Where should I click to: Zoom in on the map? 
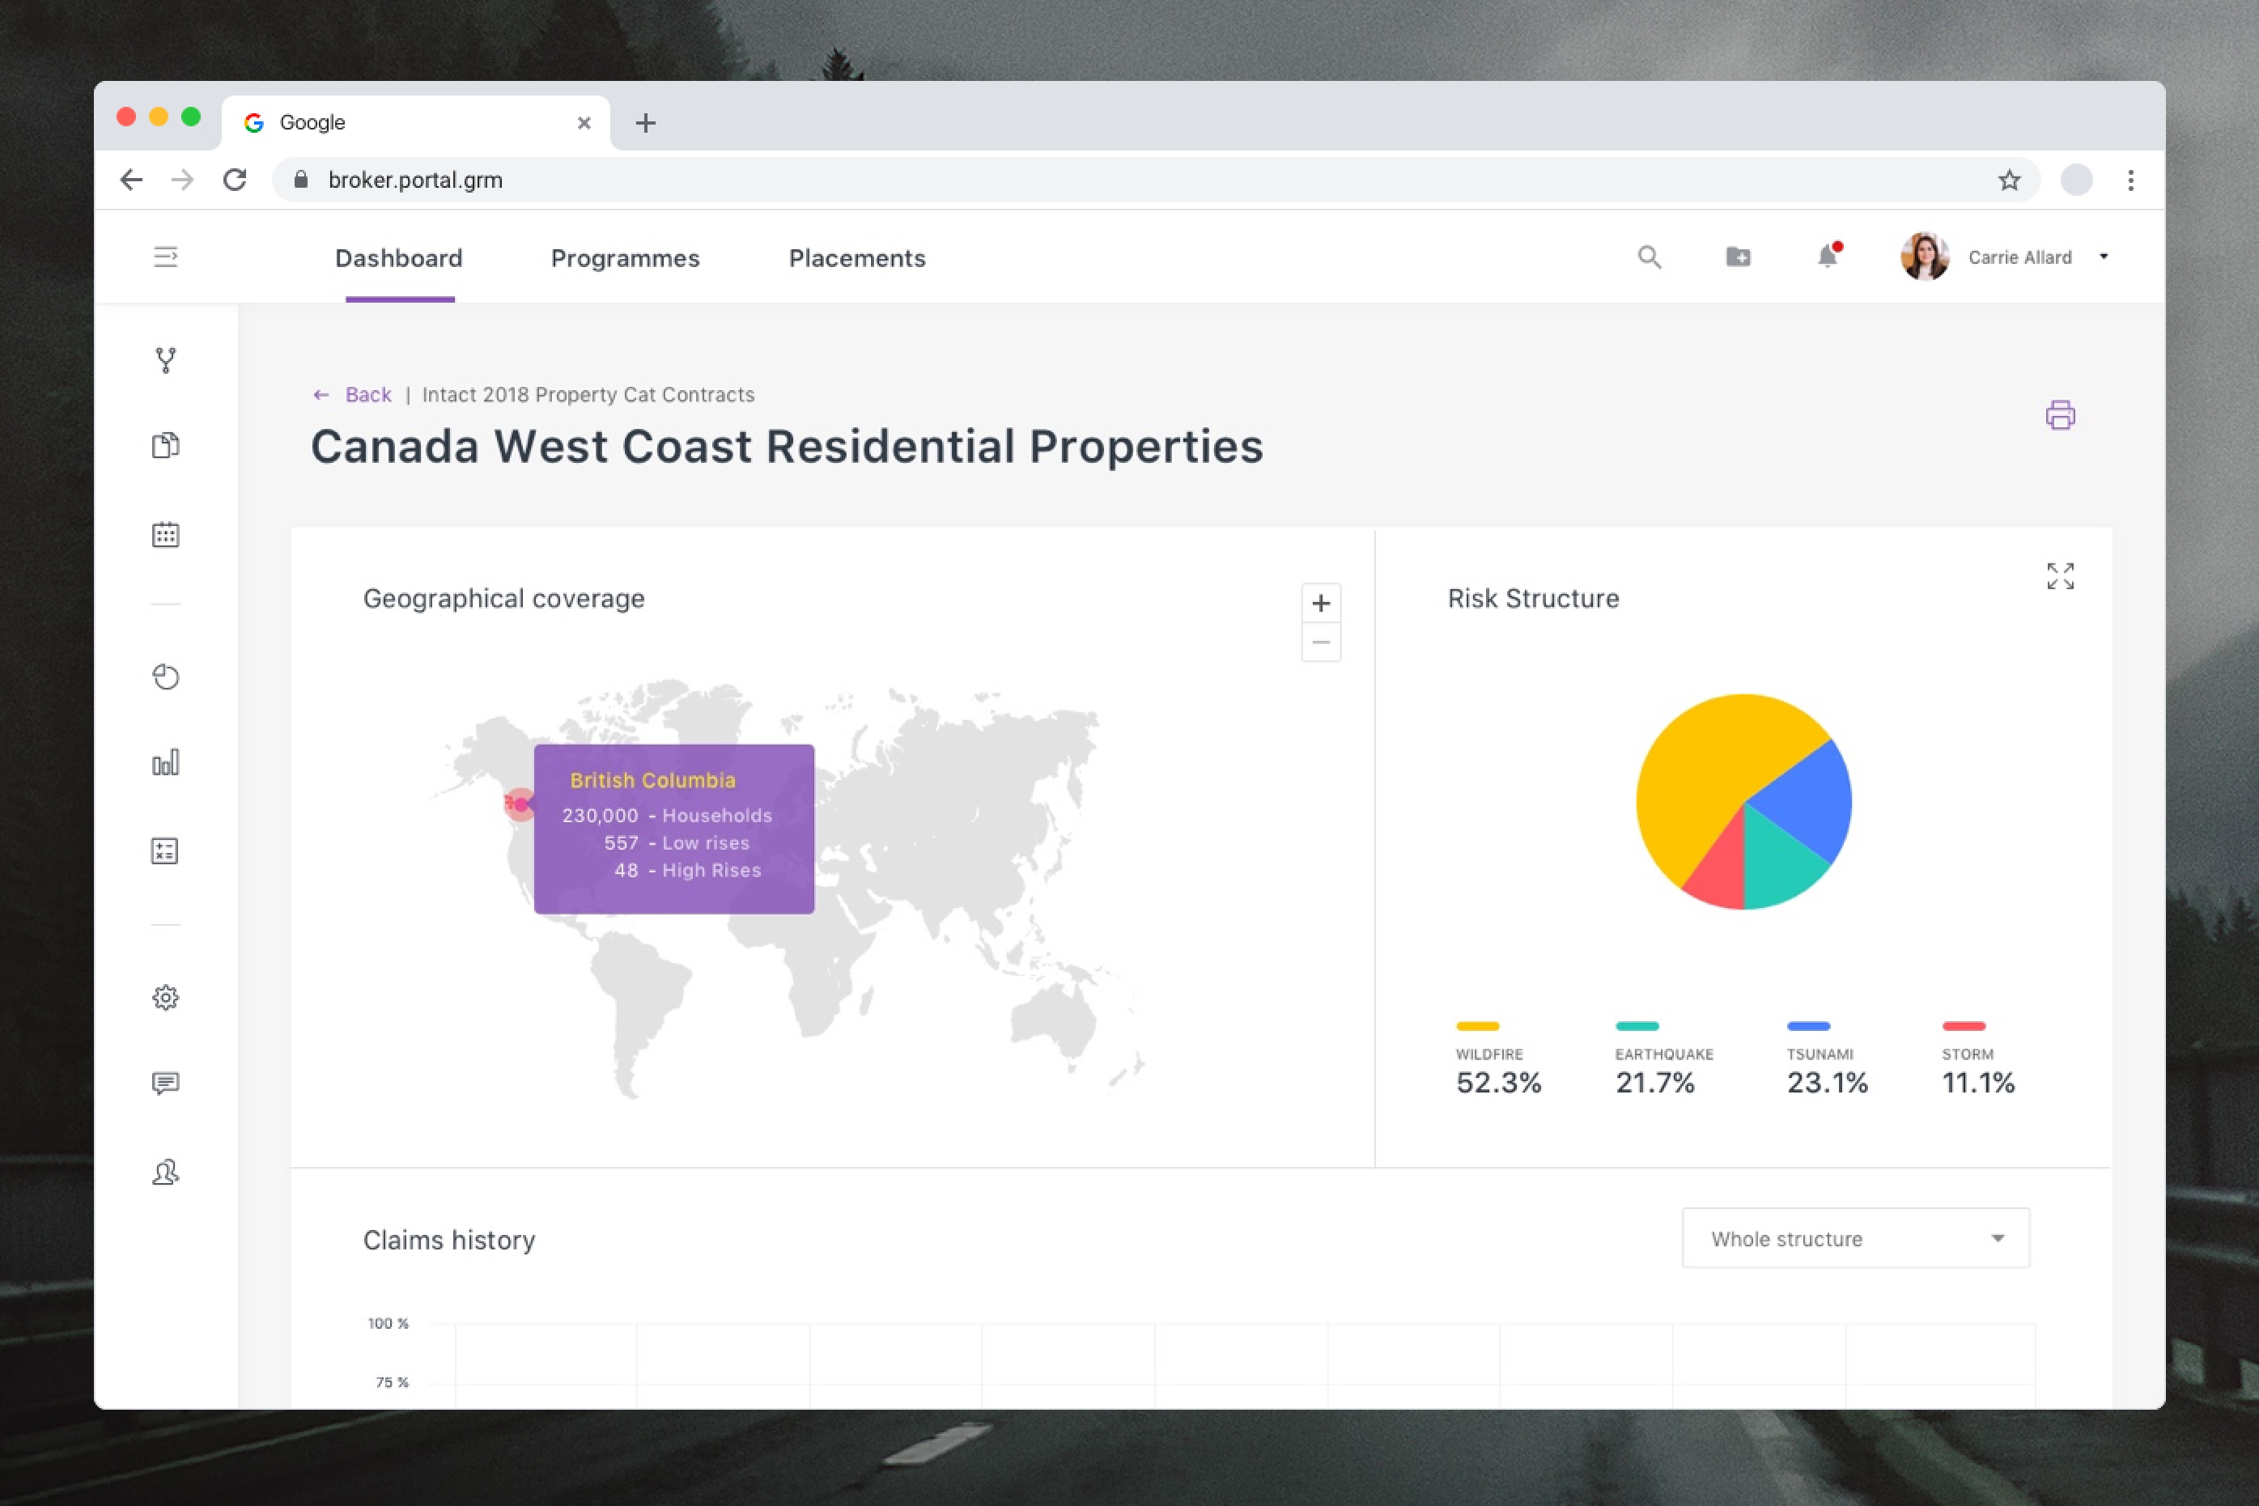click(x=1321, y=603)
